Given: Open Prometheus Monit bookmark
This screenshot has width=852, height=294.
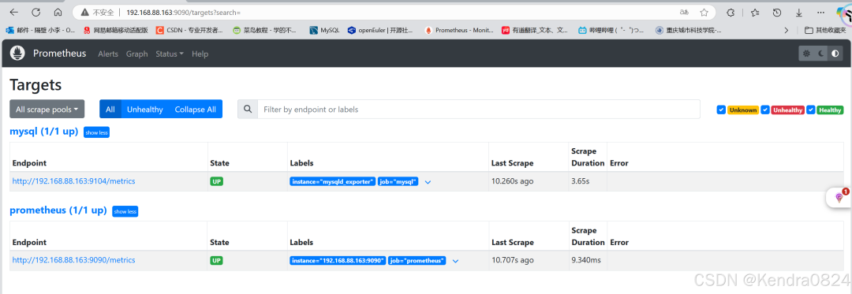Looking at the screenshot, I should click(459, 31).
